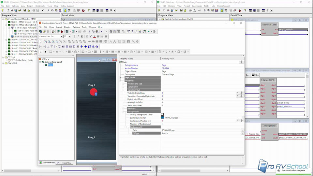
Task: Open the Draw menu in VisionTools
Action: click(52, 27)
